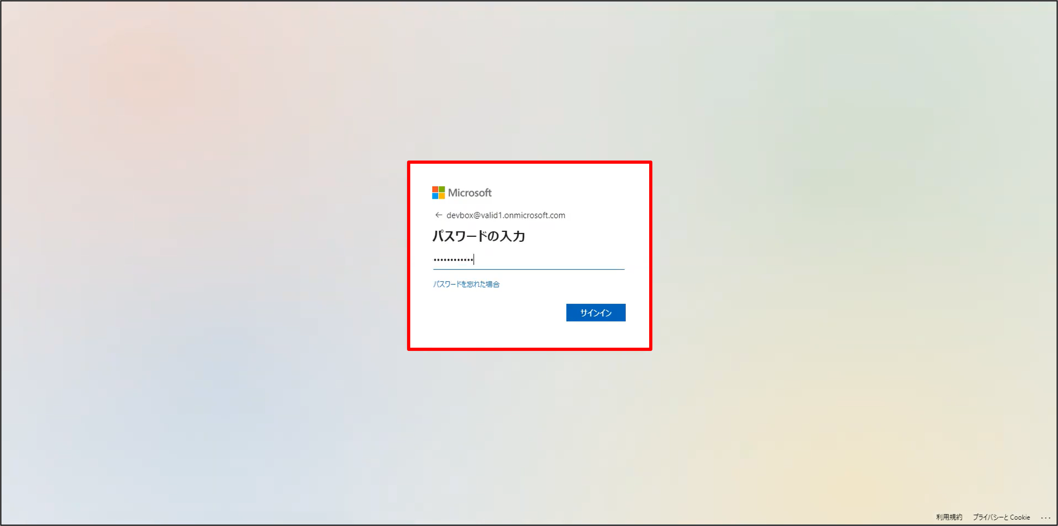Click the back arrow beside the email address
Viewport: 1058px width, 526px height.
(x=438, y=215)
